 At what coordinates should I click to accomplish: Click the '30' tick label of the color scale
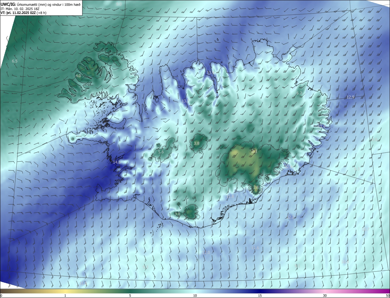325,296
